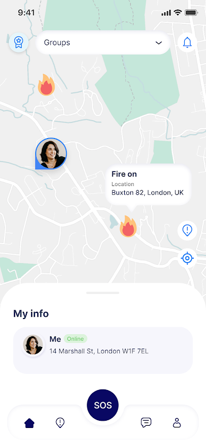Tap the SOS emergency button
Image resolution: width=206 pixels, height=447 pixels.
pyautogui.click(x=102, y=405)
